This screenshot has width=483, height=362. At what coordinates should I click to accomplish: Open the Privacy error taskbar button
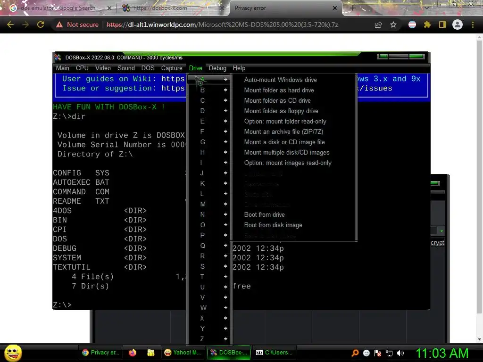click(x=101, y=353)
